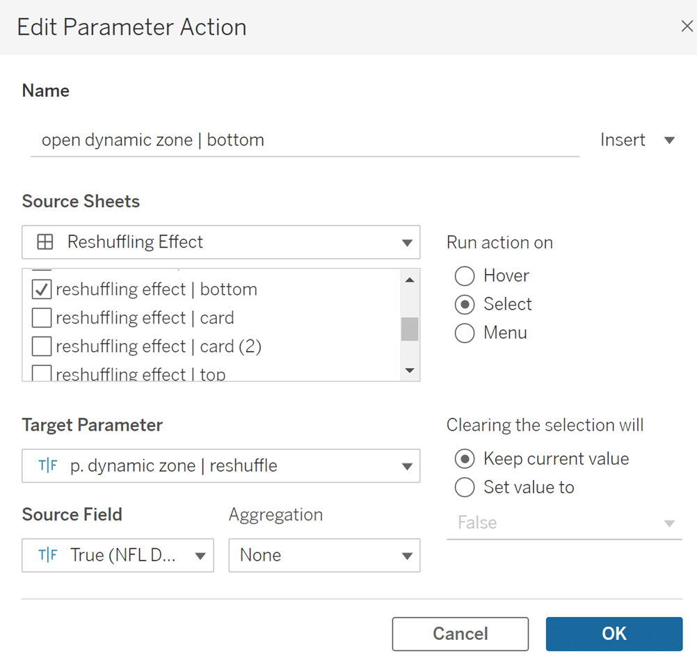The height and width of the screenshot is (665, 697).
Task: Open the Reshuffling Effect source sheet dropdown
Action: [x=221, y=242]
